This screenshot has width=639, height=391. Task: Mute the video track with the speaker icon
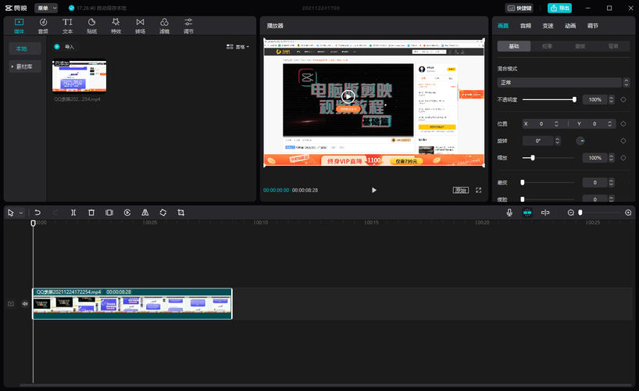[x=25, y=303]
